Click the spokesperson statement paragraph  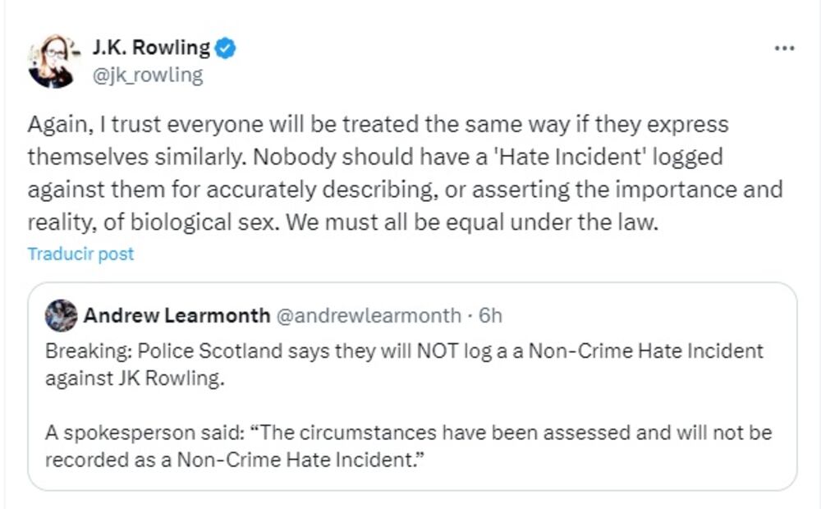[408, 445]
